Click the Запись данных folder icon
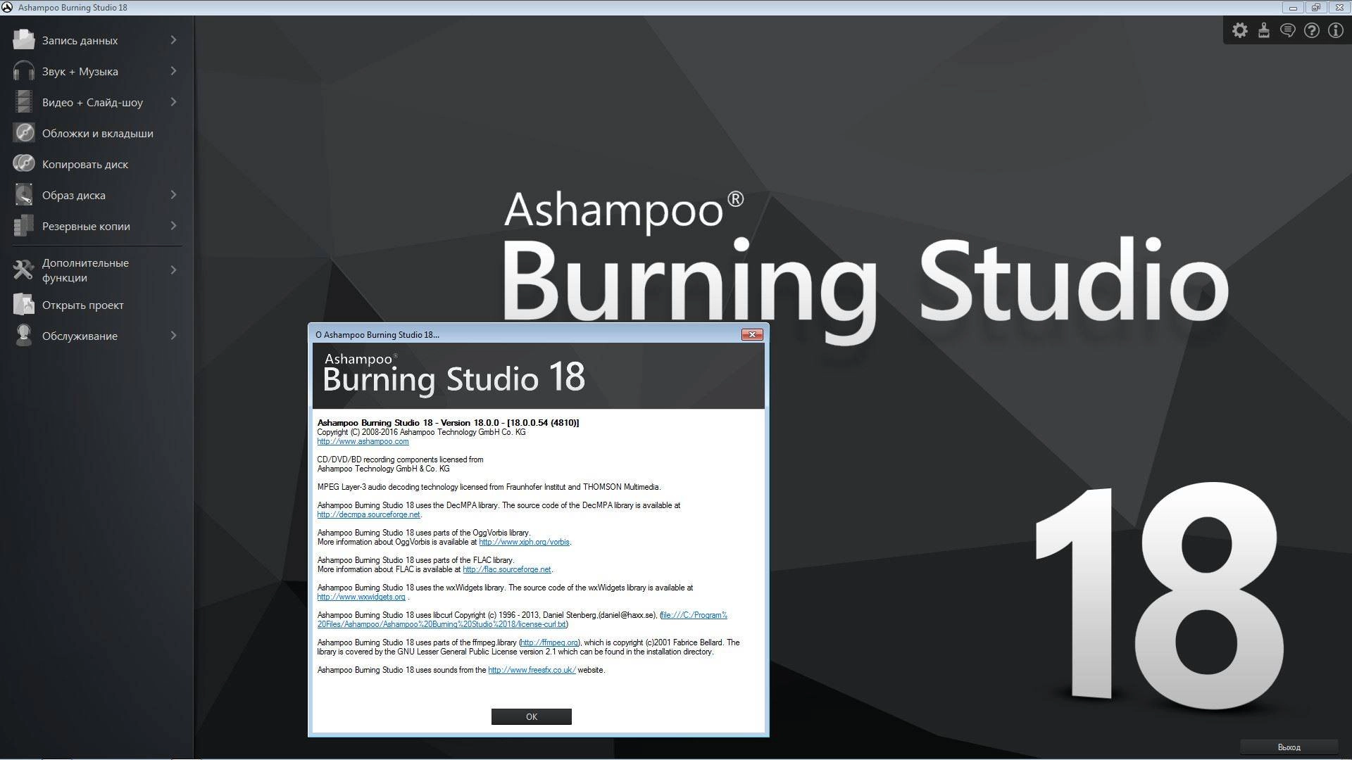 point(23,39)
